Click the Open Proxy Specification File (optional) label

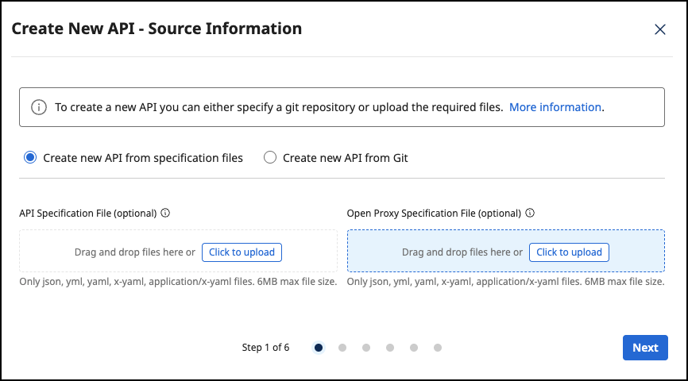click(434, 214)
